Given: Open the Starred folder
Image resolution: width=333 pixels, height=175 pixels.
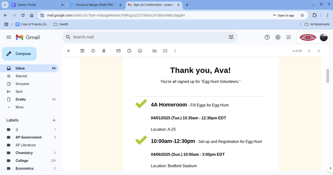Looking at the screenshot, I should click(x=21, y=76).
